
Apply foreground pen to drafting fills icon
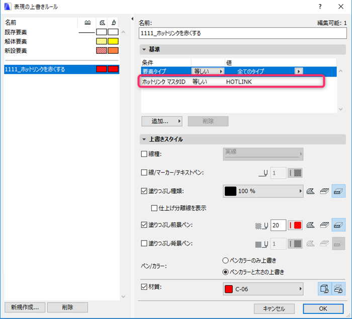(x=310, y=225)
